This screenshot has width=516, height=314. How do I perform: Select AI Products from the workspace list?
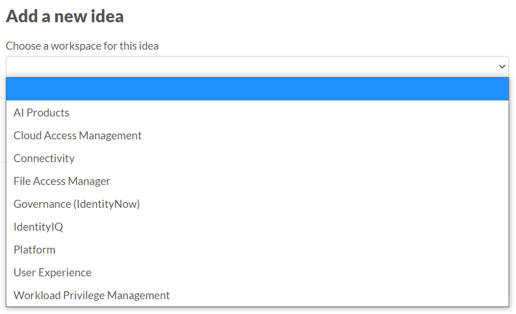click(42, 112)
